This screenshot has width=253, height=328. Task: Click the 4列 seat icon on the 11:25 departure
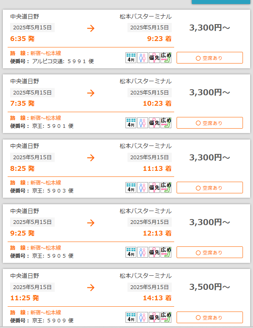coord(131,318)
